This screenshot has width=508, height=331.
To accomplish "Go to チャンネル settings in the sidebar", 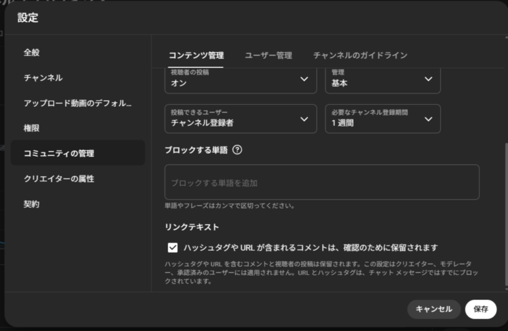I will (x=43, y=78).
